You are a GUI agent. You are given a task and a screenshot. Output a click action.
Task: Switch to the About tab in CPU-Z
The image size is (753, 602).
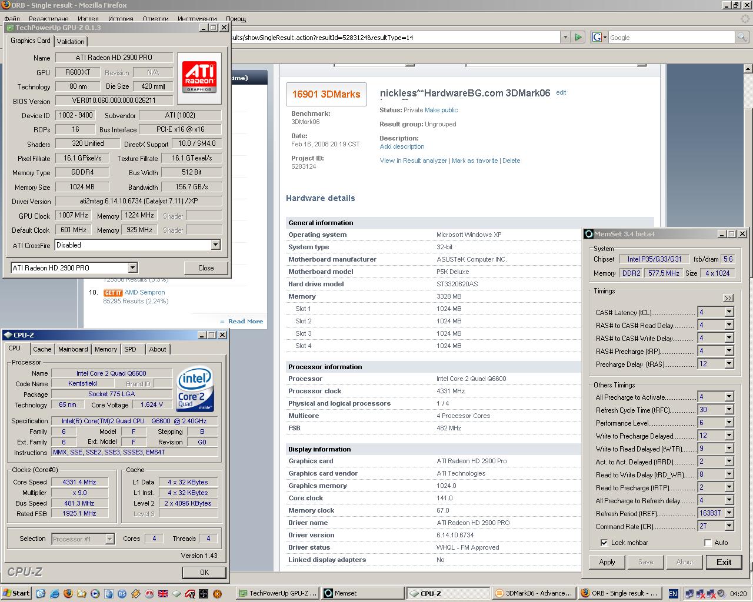157,349
